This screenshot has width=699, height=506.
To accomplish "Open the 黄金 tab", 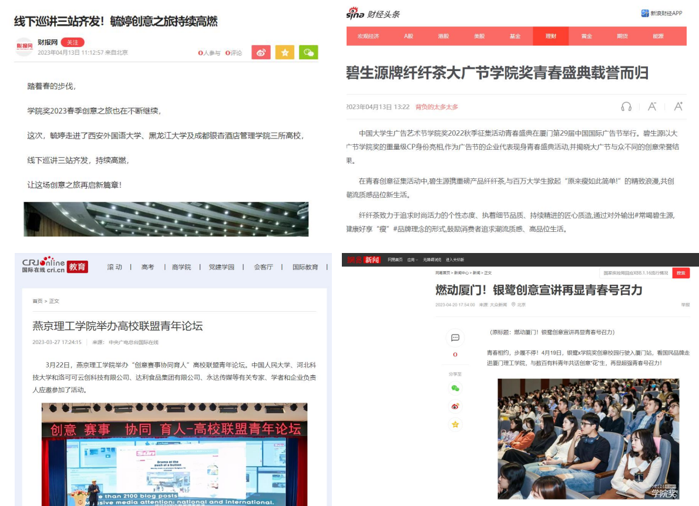I will [x=587, y=36].
